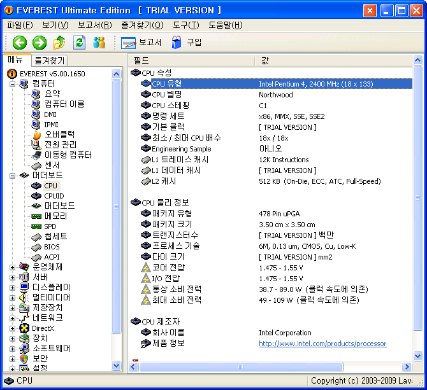Screen dimensions: 427x390
Task: Switch to the 즐겨찾기 tab in the side panel
Action: 50,60
